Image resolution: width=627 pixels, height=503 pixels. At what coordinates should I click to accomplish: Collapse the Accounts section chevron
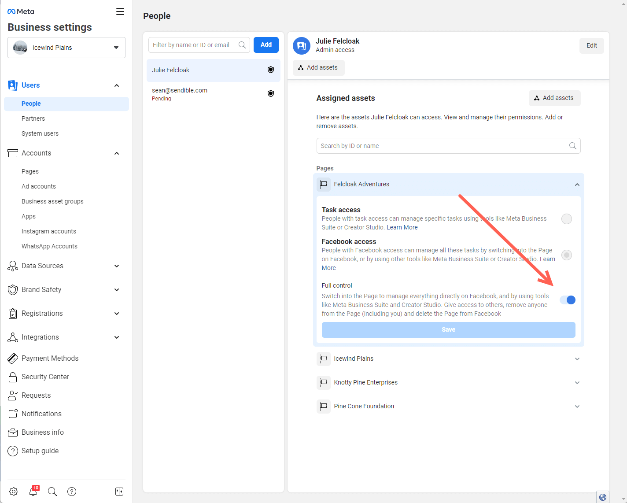(x=117, y=153)
